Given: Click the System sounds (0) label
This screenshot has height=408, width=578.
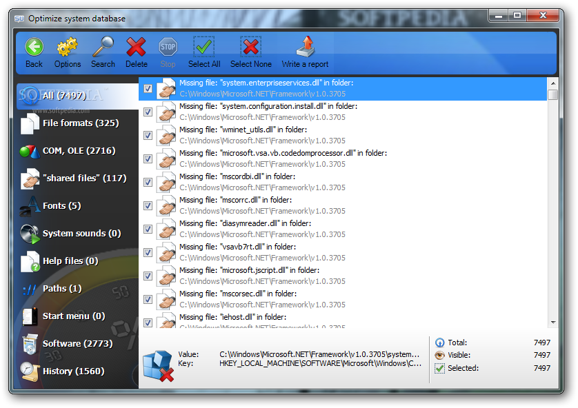Looking at the screenshot, I should click(x=82, y=234).
